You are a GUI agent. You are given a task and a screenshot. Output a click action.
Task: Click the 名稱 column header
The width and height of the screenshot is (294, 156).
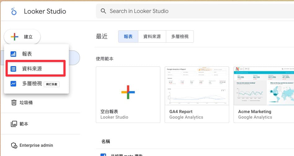pos(105,141)
